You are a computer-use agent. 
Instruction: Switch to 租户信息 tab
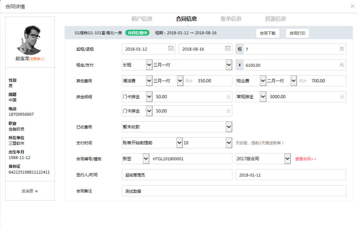pyautogui.click(x=142, y=19)
